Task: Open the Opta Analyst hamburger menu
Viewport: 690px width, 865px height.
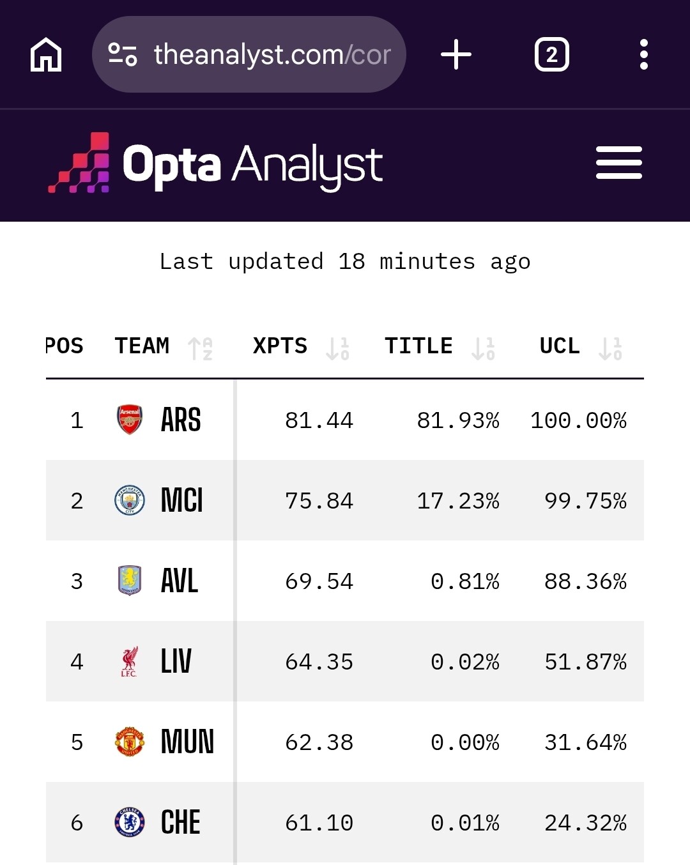Action: point(618,163)
